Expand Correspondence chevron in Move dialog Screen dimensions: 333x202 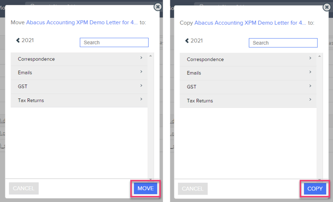tap(141, 58)
